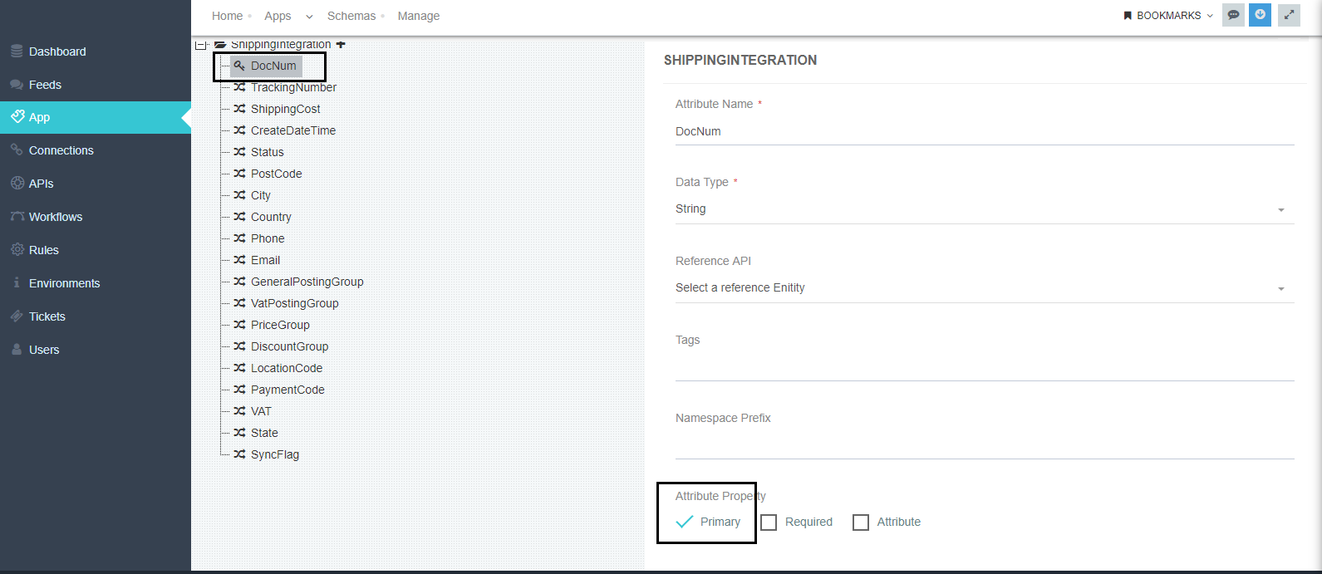This screenshot has height=574, width=1322.
Task: Click in the Tags input field
Action: (985, 366)
